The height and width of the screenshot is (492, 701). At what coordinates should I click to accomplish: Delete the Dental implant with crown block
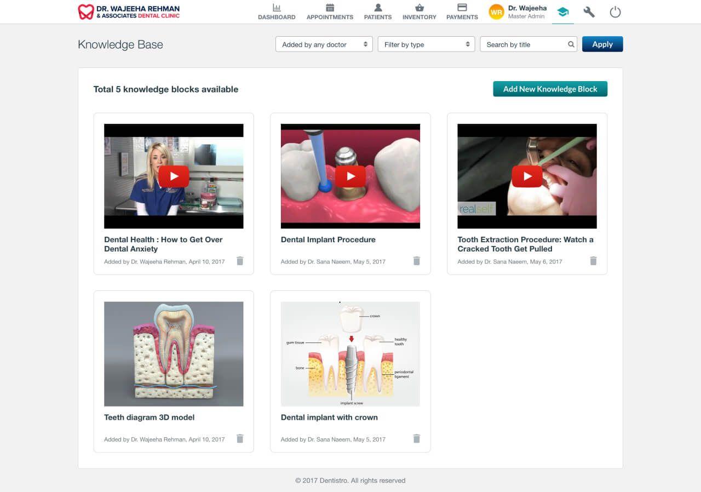[x=417, y=438]
